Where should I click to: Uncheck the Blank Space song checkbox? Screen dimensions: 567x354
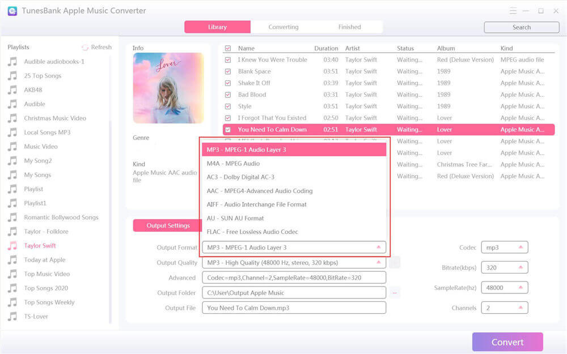pyautogui.click(x=228, y=71)
